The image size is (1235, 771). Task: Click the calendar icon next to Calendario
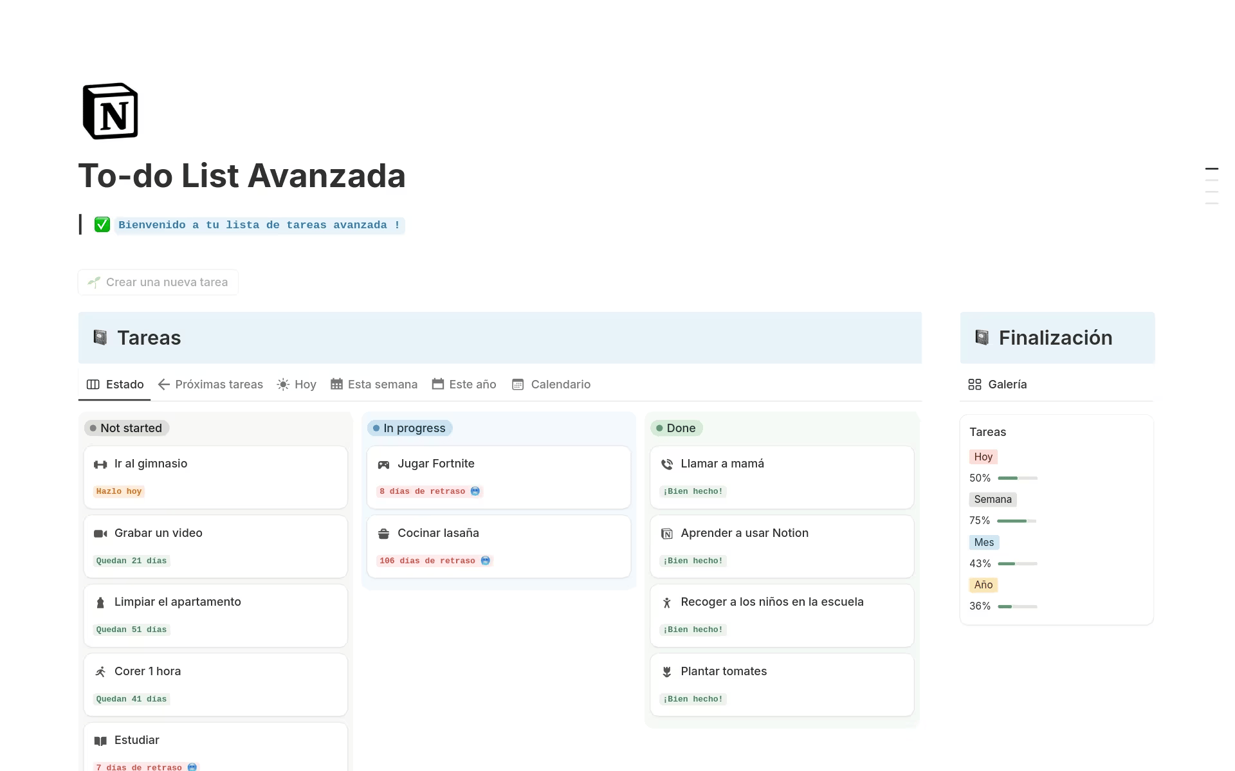pyautogui.click(x=518, y=384)
